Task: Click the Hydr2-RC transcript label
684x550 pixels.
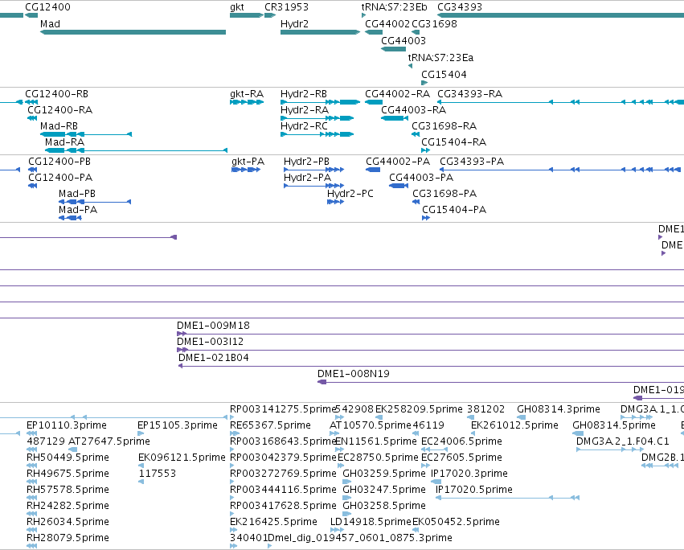Action: tap(304, 126)
